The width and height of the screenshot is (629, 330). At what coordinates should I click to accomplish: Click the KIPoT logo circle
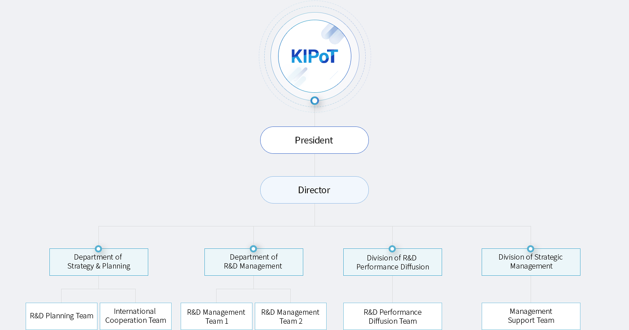click(x=314, y=56)
